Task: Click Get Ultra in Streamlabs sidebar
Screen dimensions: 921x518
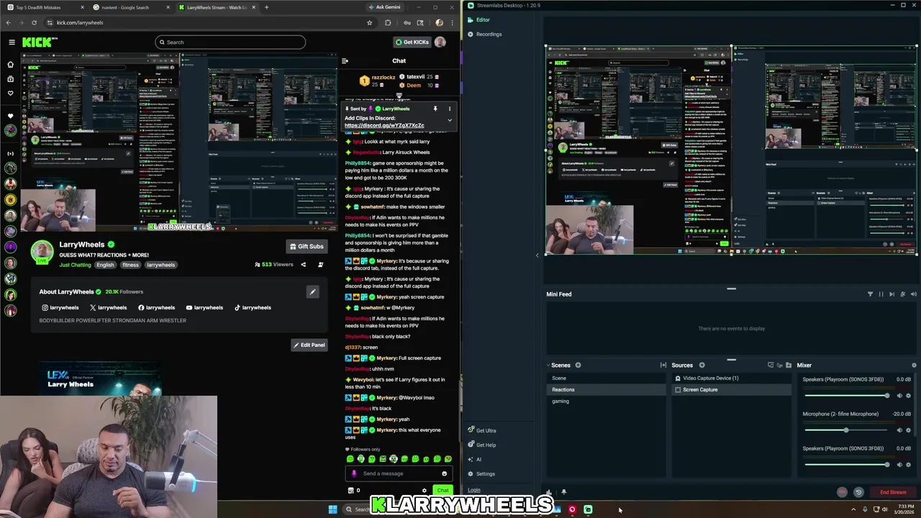Action: 481,431
